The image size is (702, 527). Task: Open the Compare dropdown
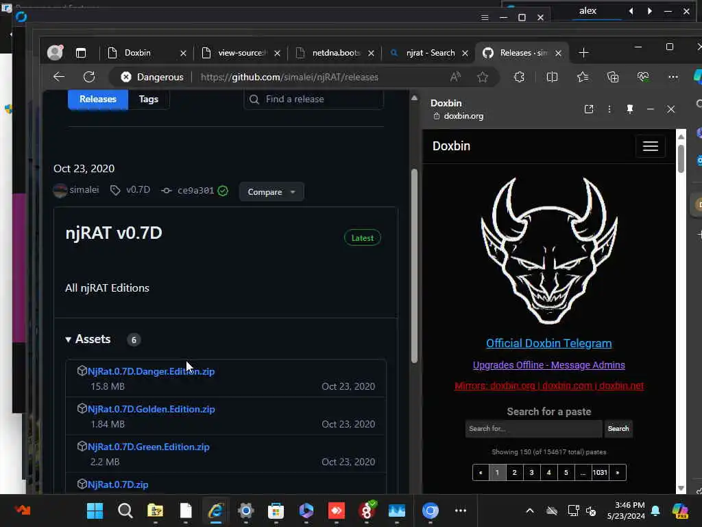point(271,192)
